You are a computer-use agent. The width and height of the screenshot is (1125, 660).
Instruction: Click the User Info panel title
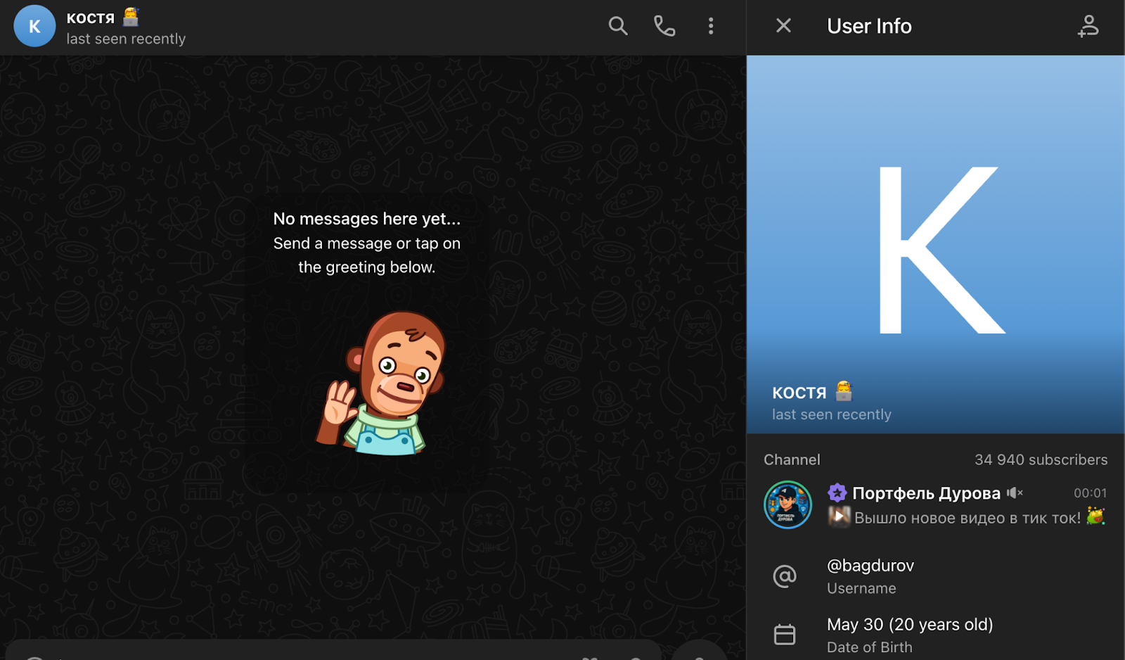[869, 26]
